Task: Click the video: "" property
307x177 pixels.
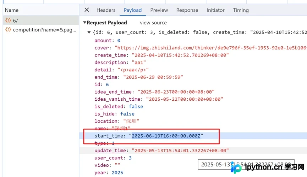Action: pyautogui.click(x=107, y=165)
